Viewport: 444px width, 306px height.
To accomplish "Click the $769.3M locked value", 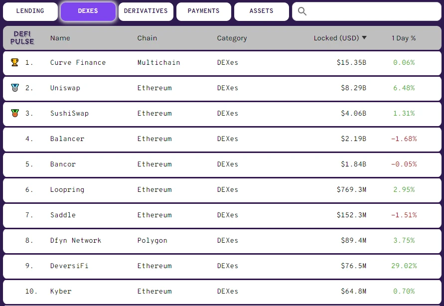I will [351, 189].
